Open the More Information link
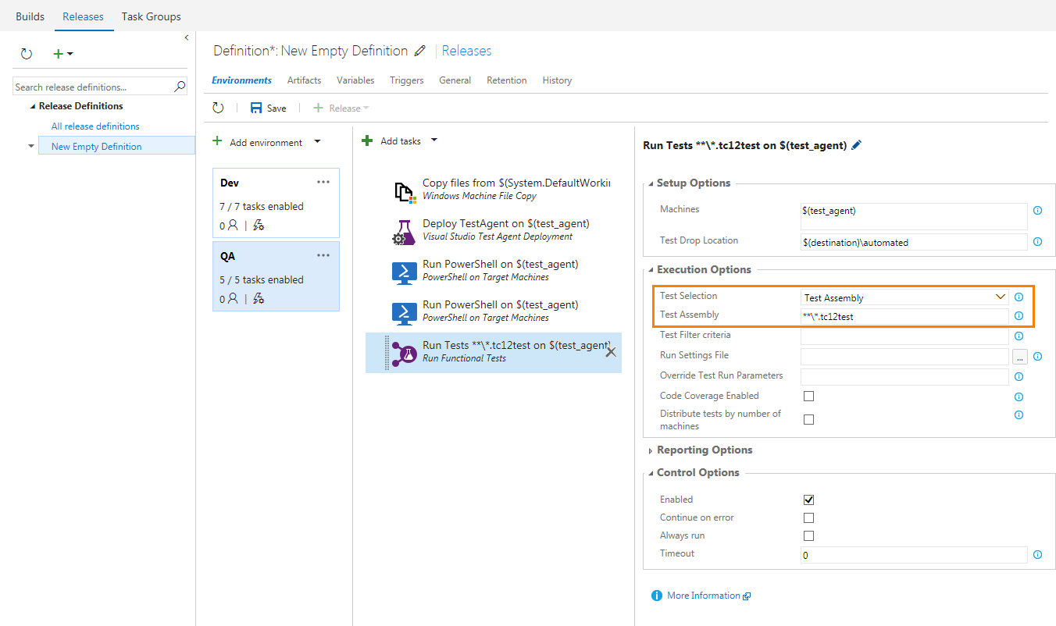This screenshot has width=1056, height=626. tap(703, 596)
